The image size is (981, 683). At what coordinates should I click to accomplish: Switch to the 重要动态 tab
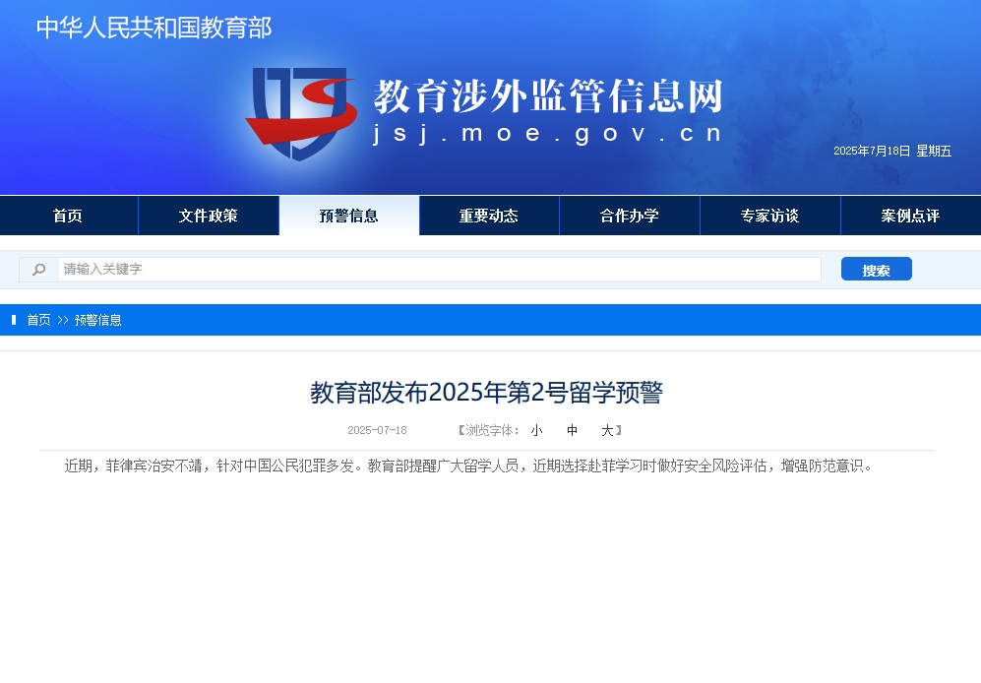point(489,216)
